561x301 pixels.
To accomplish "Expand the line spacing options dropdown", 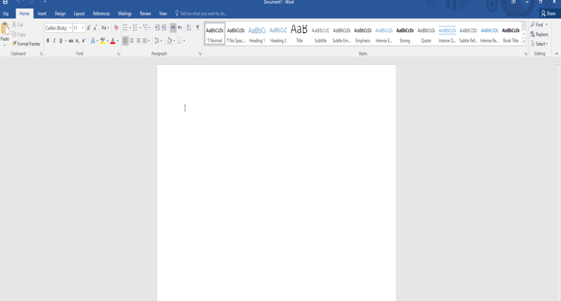I will pyautogui.click(x=162, y=40).
